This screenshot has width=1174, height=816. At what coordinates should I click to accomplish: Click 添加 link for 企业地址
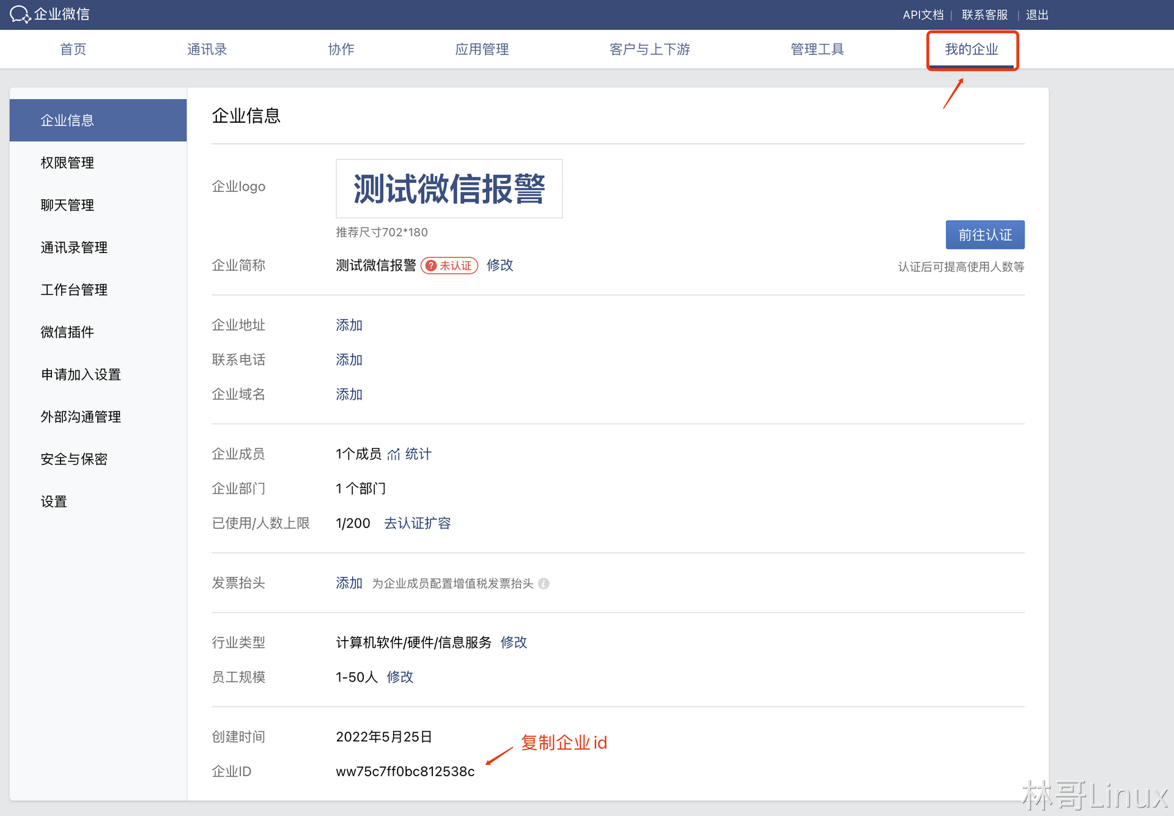click(x=349, y=325)
